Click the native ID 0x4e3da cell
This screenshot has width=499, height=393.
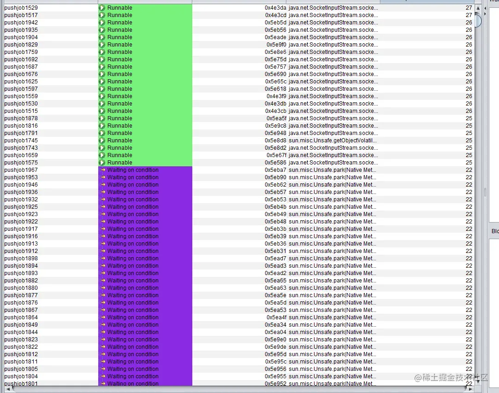pos(275,8)
